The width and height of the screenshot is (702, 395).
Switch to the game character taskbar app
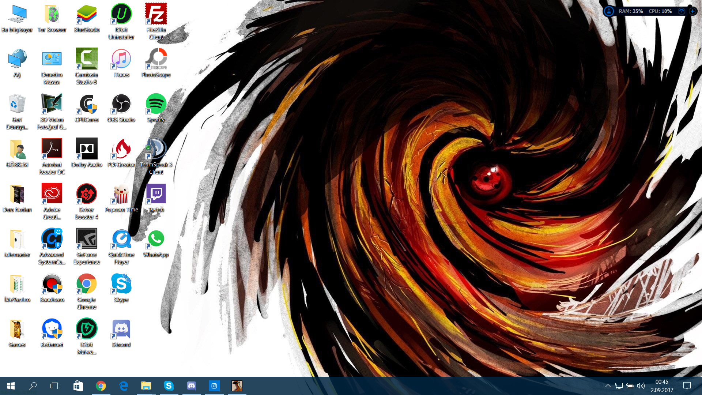pyautogui.click(x=237, y=386)
